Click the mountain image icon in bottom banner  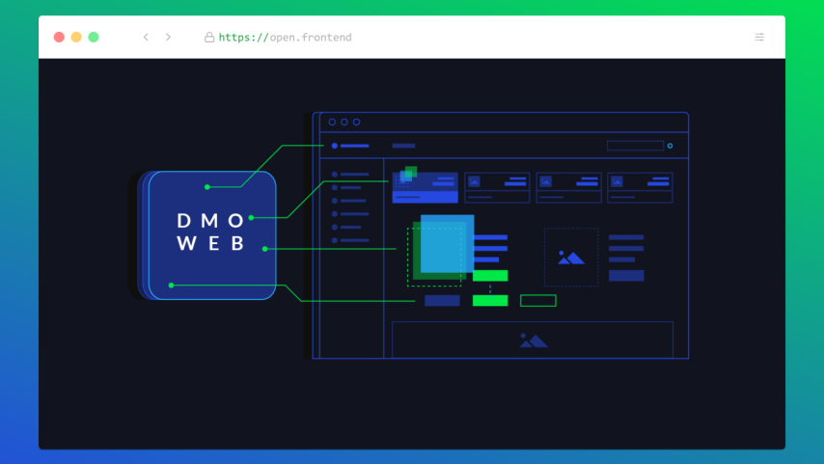point(533,341)
